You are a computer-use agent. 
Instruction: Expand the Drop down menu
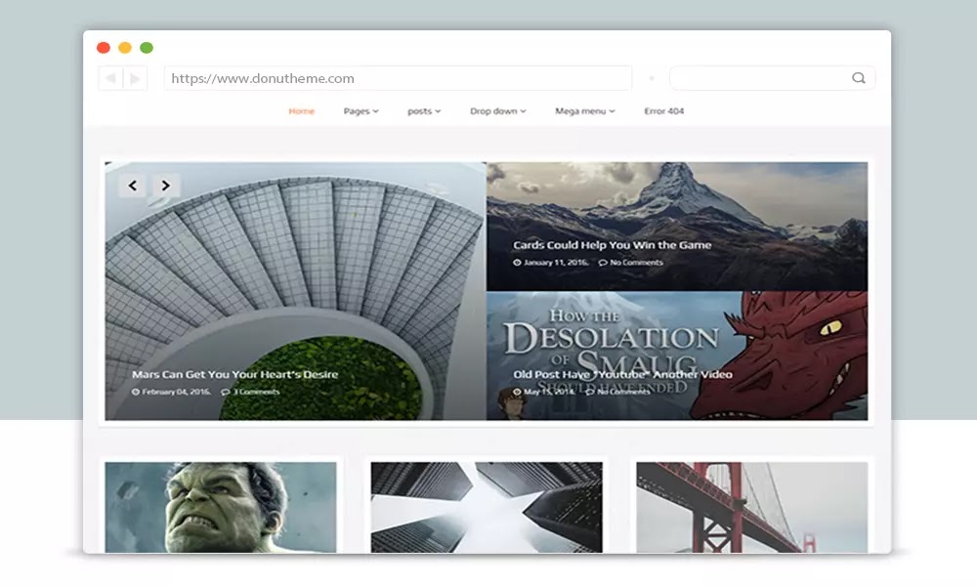tap(498, 111)
